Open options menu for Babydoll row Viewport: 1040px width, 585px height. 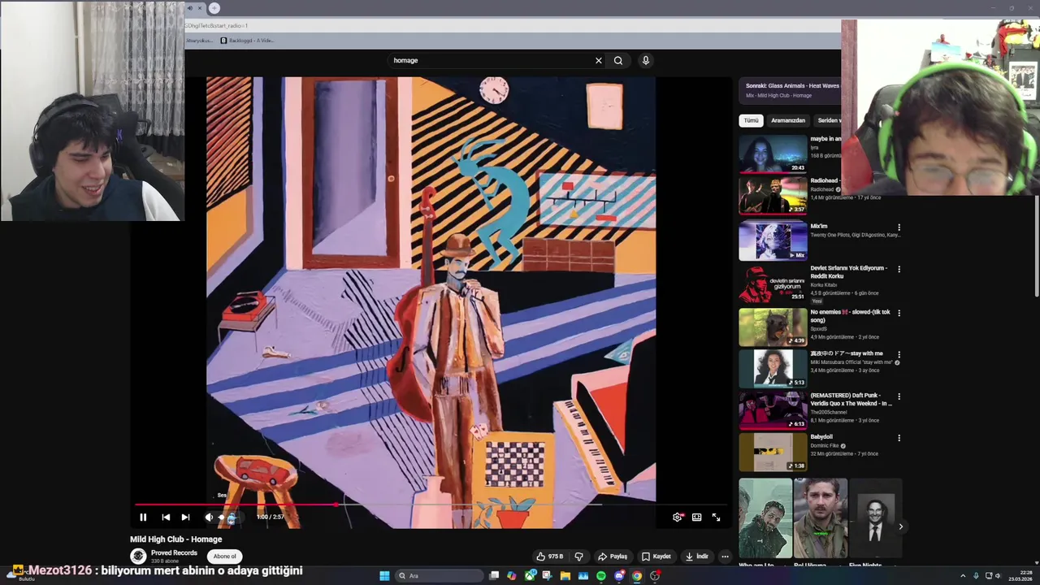tap(899, 438)
